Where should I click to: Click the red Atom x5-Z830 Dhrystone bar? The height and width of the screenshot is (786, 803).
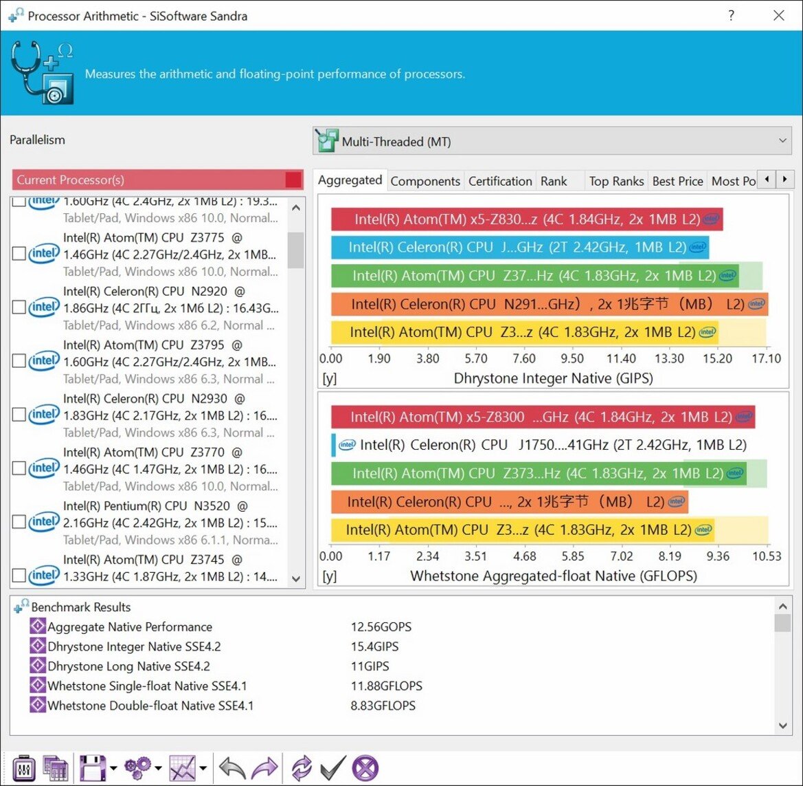click(527, 219)
